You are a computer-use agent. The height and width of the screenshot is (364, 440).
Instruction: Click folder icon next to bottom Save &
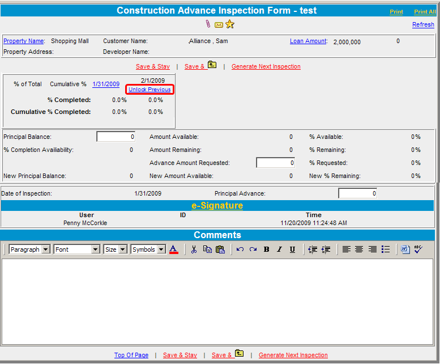[x=240, y=353]
